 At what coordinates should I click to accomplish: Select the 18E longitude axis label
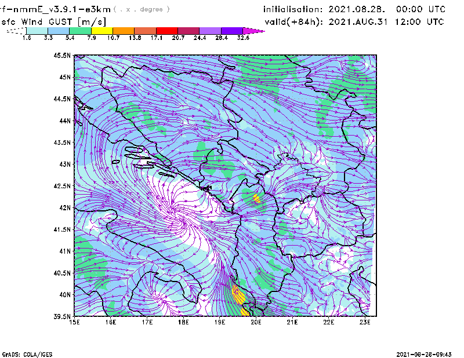tap(183, 322)
